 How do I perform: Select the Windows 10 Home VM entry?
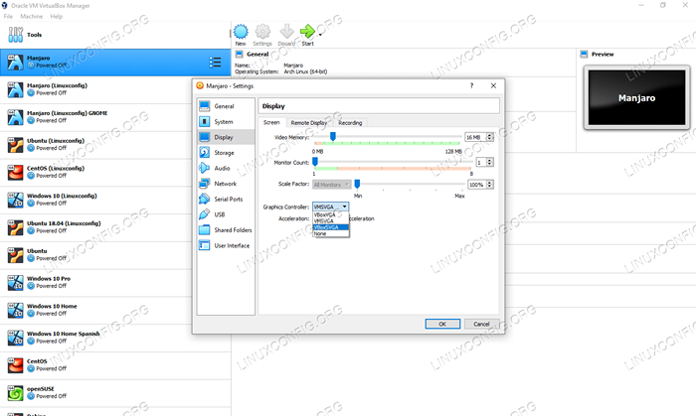115,310
